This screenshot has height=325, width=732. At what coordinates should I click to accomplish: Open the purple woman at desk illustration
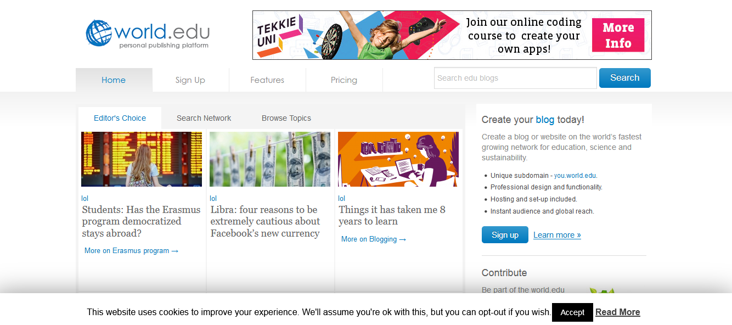point(398,159)
